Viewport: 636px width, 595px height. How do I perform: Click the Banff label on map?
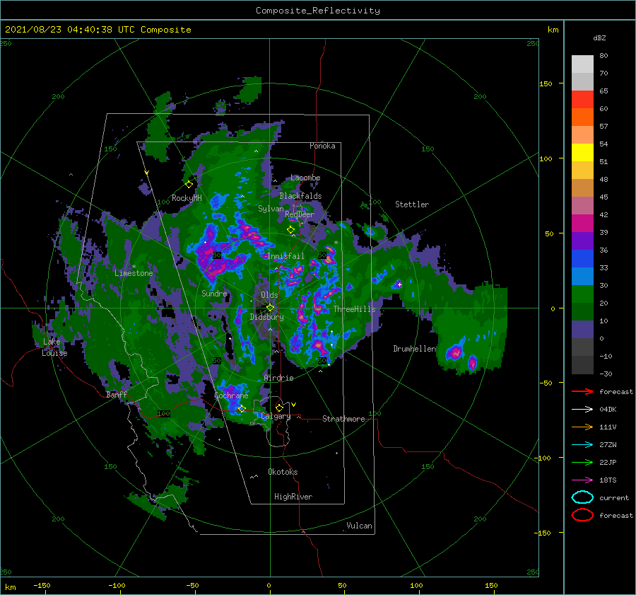pyautogui.click(x=117, y=394)
